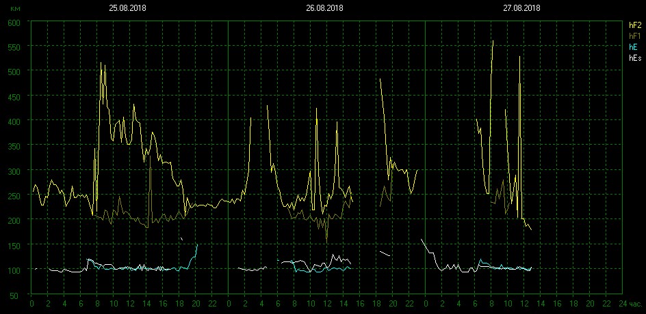Click the 350 label on the vertical axis
The image size is (646, 314).
(14, 146)
